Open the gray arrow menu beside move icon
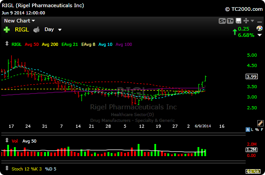 [252, 21]
